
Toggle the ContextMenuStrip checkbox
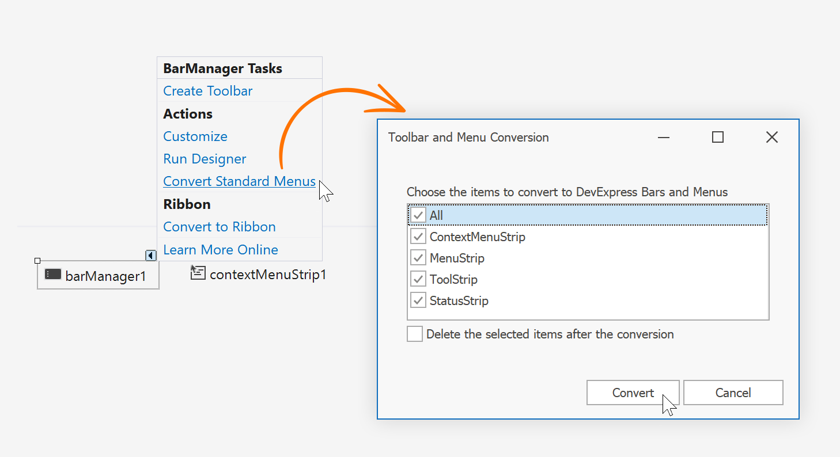418,237
